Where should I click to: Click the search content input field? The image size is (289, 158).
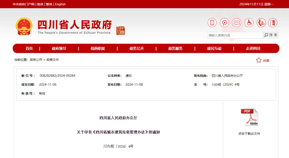[x=235, y=35]
